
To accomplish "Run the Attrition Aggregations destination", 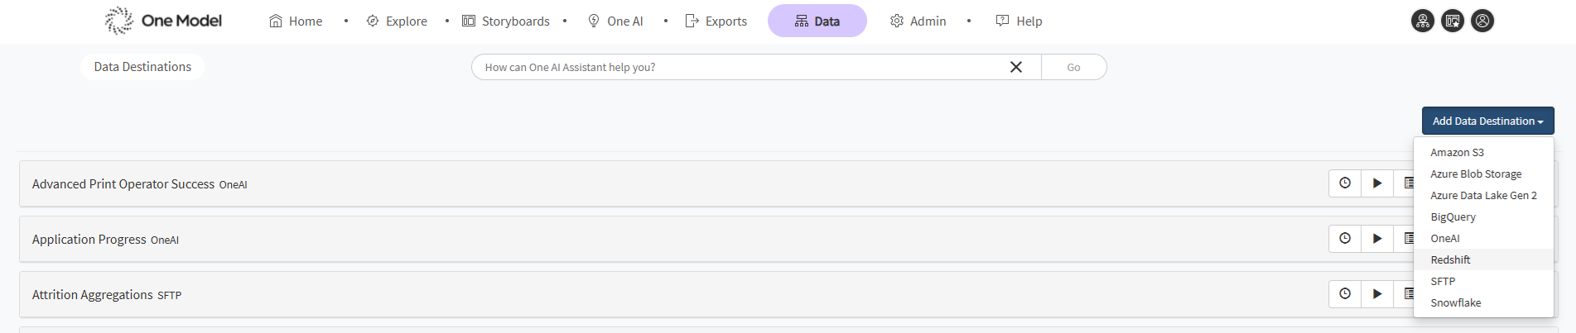I will coord(1377,294).
